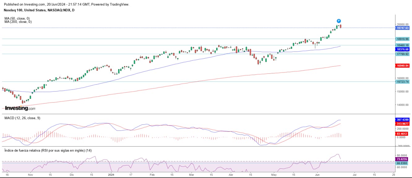
Task: Click the Published on Investing.com header line
Action: coord(67,4)
